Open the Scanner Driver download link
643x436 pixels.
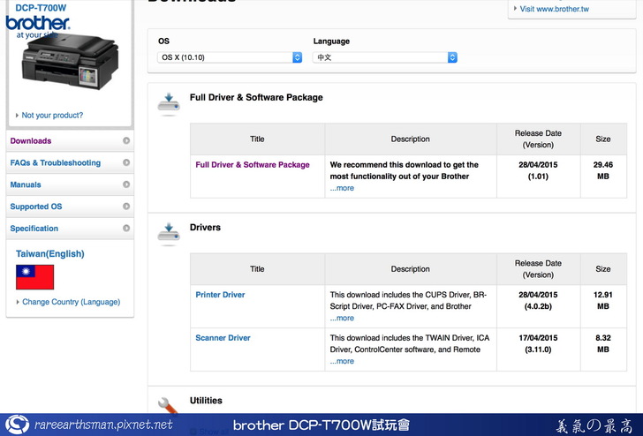click(x=223, y=338)
